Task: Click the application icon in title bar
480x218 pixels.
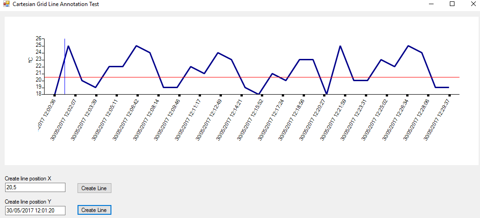Action: [x=6, y=4]
